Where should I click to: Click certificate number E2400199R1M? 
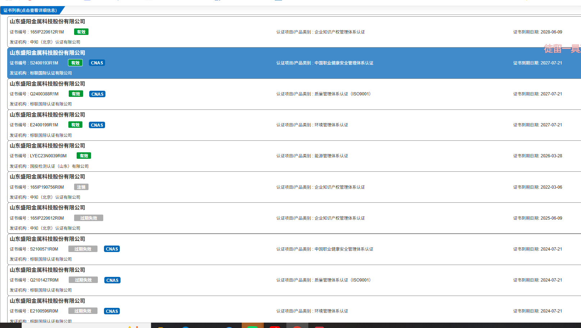[44, 125]
